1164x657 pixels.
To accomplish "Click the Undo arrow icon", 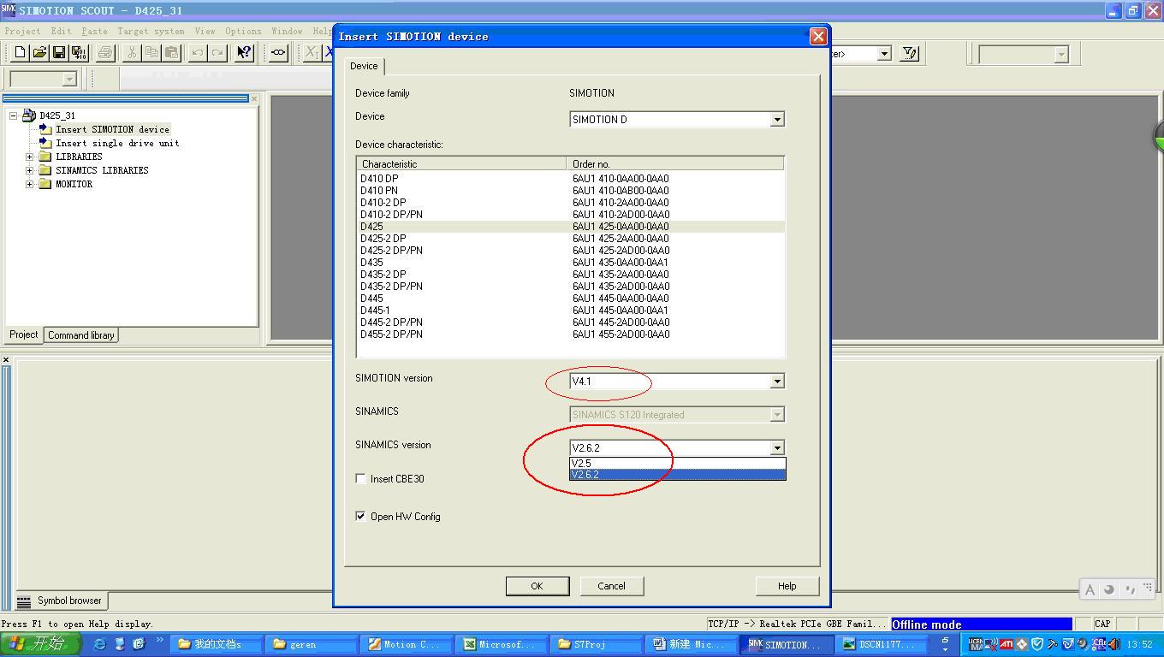I will [x=198, y=53].
